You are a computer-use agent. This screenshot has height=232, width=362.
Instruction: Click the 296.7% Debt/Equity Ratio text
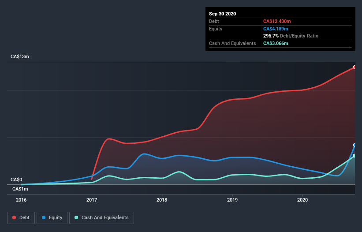pos(291,36)
